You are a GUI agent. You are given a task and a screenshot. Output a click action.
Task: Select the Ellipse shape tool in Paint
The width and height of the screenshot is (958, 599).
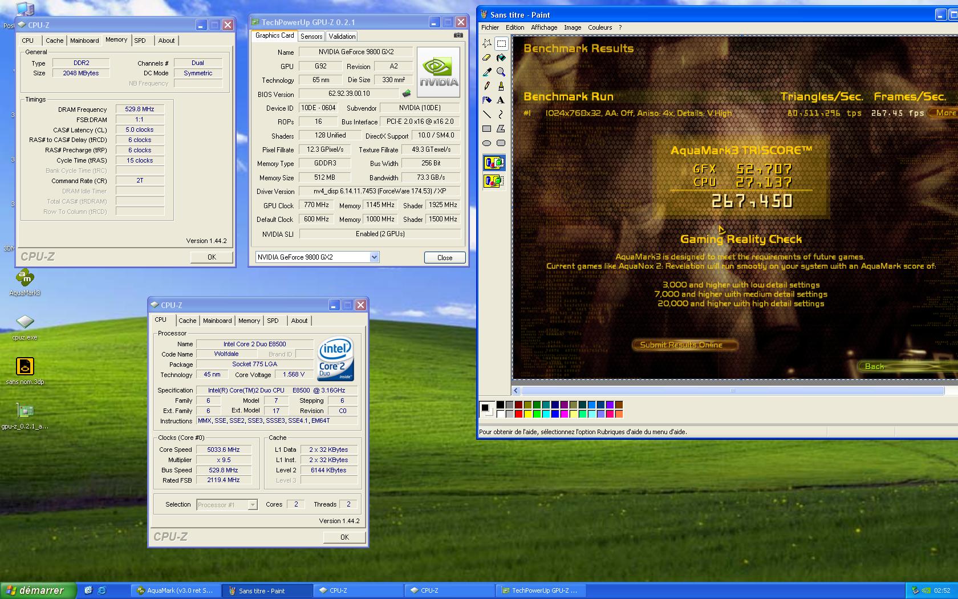coord(487,143)
